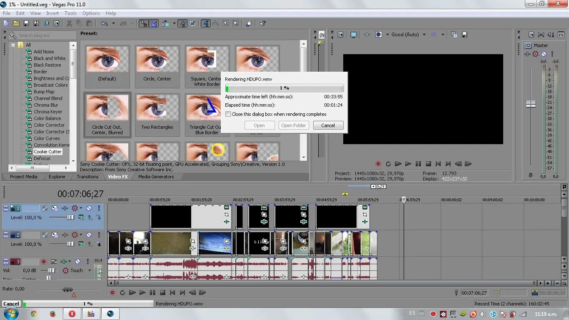Toggle Automatic Crossfades toolbar icon
This screenshot has height=320, width=569.
tap(154, 23)
